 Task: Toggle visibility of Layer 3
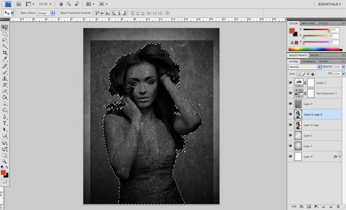coord(291,104)
